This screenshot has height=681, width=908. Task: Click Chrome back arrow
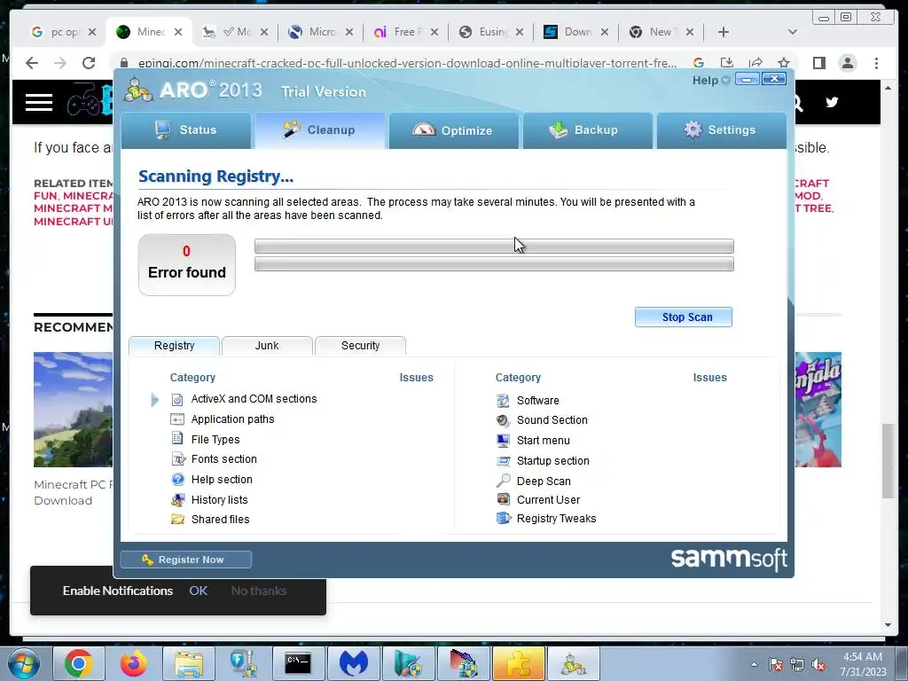click(x=32, y=63)
